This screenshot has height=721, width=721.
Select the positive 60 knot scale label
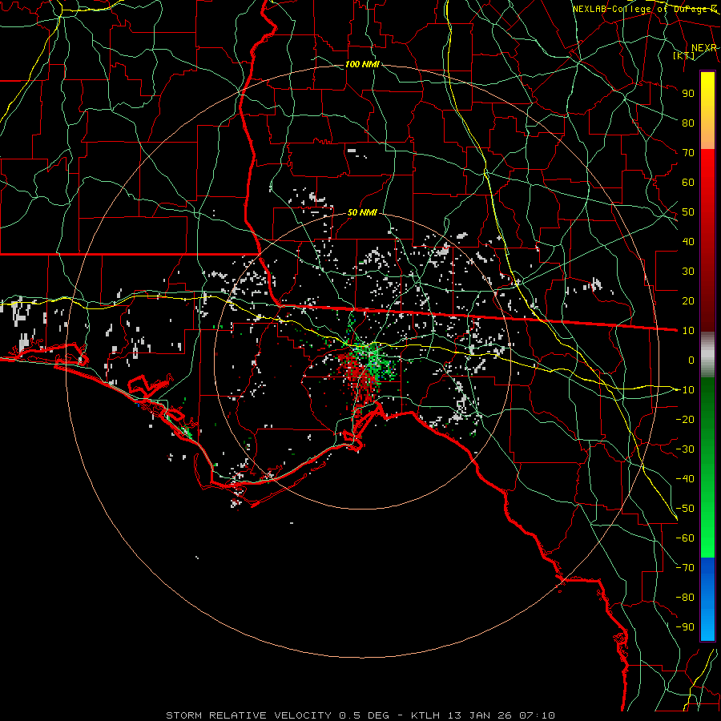pyautogui.click(x=688, y=182)
